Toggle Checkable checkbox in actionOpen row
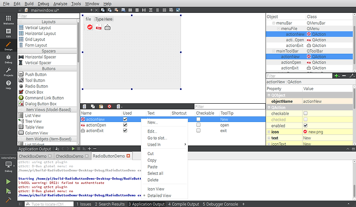The image size is (356, 207). [x=198, y=124]
